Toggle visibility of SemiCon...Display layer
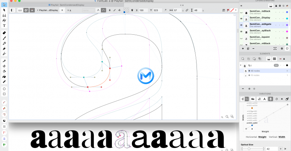Screen dimensions: 291x151 coord(241,19)
